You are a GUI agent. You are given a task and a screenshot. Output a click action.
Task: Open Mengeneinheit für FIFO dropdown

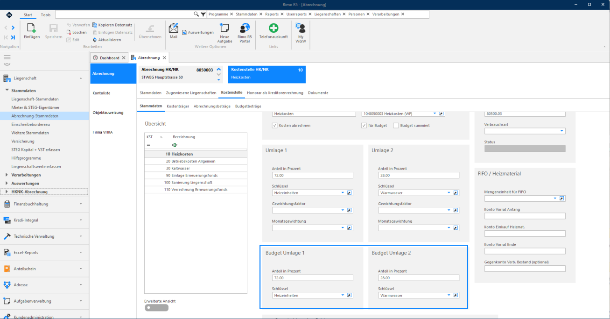pyautogui.click(x=555, y=198)
